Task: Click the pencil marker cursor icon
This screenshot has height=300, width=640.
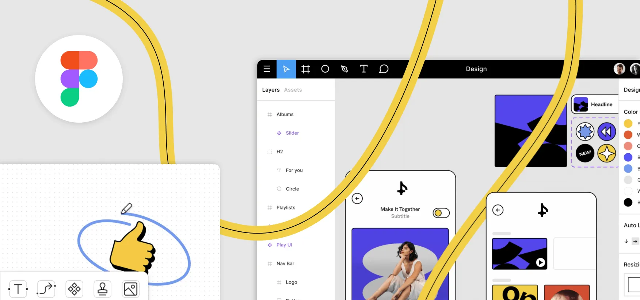Action: tap(126, 208)
